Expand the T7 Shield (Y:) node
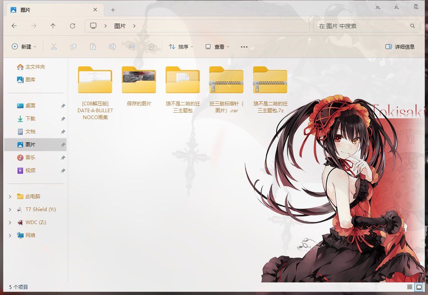 tap(10, 209)
